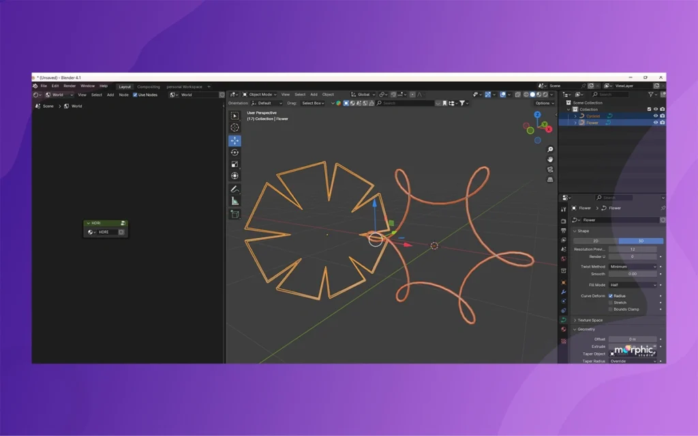Click the Add Cube tool
Screen dimensions: 698x436
234,214
